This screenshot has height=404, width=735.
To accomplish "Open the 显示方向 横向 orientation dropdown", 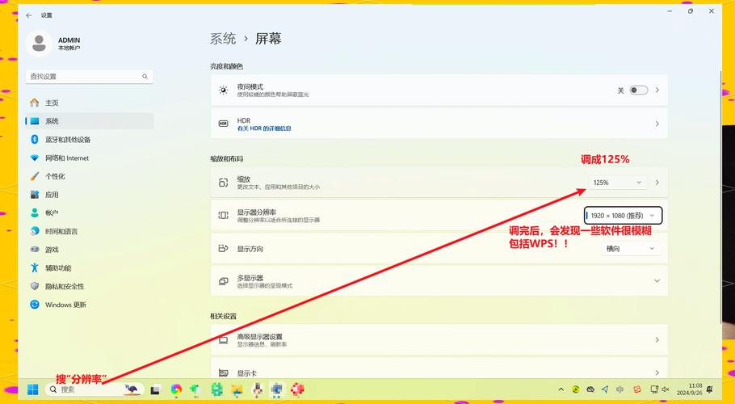I will coord(631,249).
